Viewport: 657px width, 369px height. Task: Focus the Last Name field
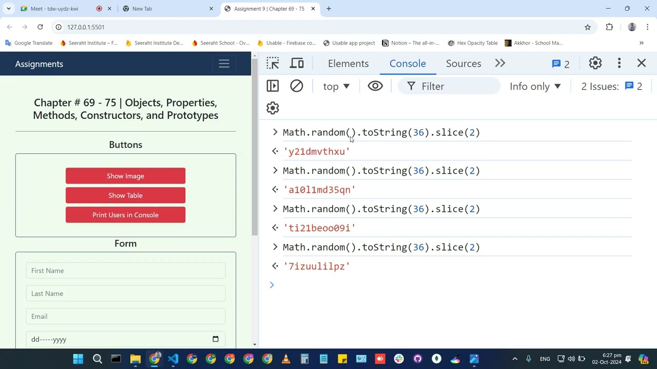coord(125,294)
